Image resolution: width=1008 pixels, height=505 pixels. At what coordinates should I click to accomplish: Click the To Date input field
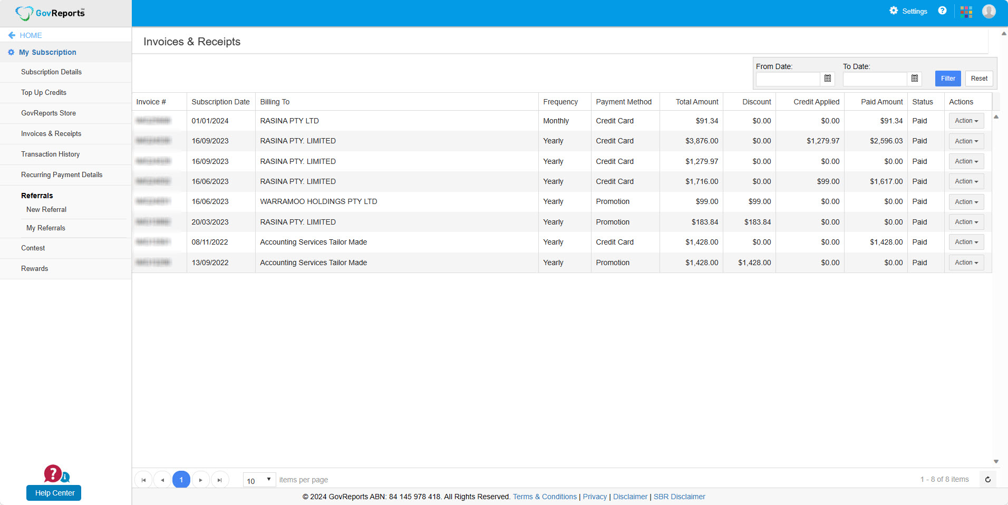(875, 79)
